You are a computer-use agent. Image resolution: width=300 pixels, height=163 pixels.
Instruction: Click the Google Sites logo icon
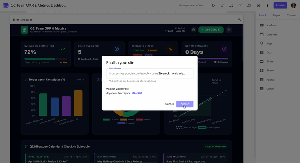tap(6, 6)
